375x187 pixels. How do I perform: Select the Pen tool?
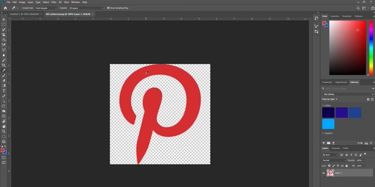coord(4,96)
